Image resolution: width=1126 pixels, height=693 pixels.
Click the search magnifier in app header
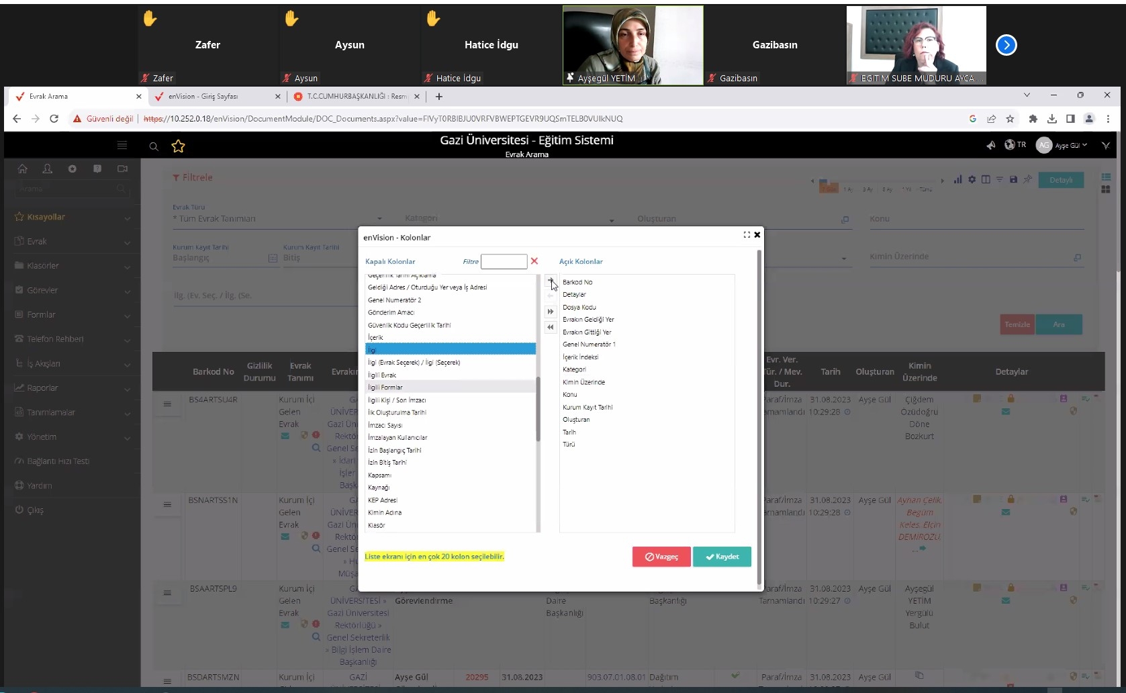coord(154,146)
